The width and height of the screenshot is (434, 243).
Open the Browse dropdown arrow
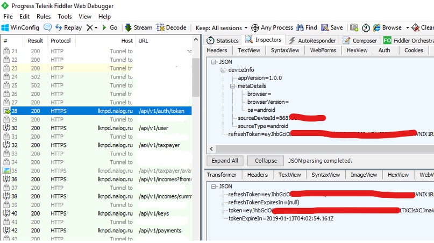click(x=408, y=27)
